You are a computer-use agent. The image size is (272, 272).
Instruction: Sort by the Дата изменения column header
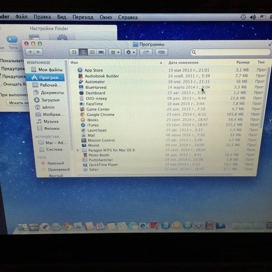coord(183,63)
